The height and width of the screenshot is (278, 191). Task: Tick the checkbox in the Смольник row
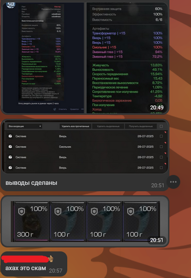click(161, 146)
